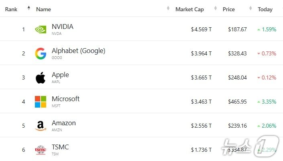Sort by the Name column header

(x=43, y=9)
